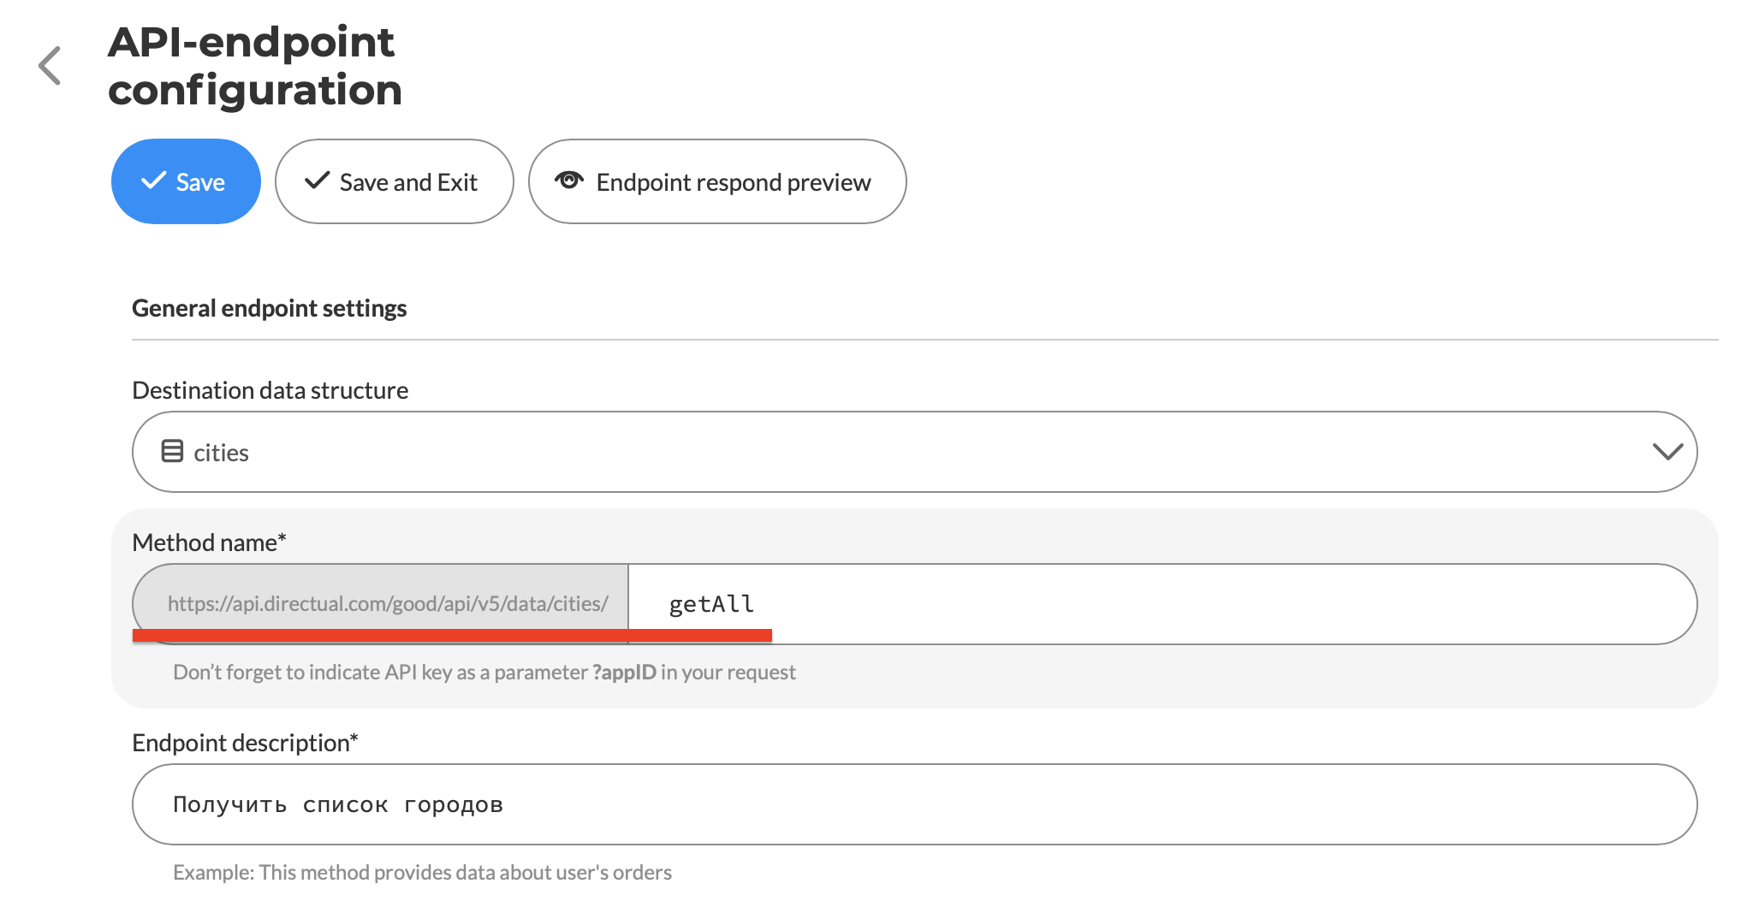Focus the Endpoint description text field
The height and width of the screenshot is (919, 1753).
pos(914,804)
